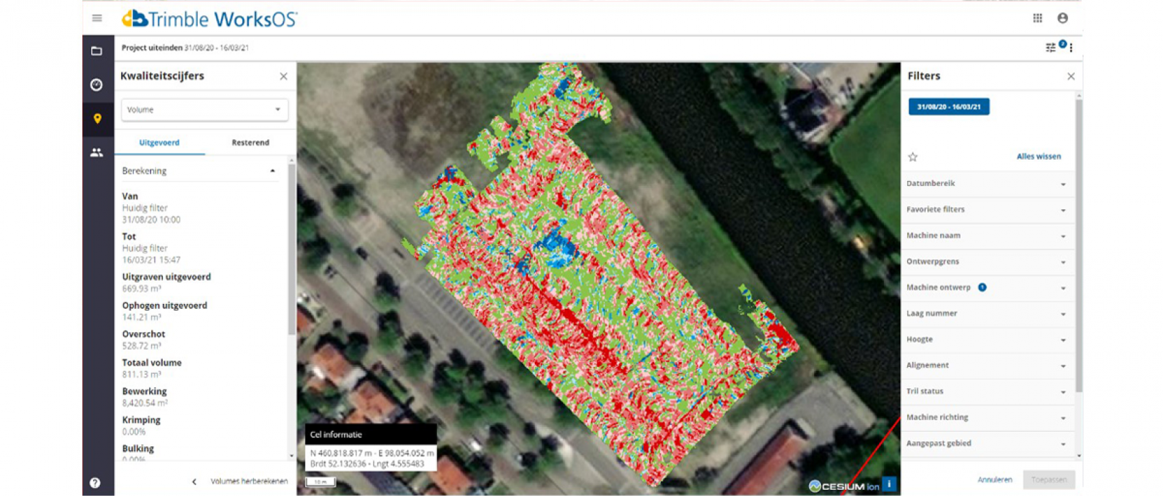The height and width of the screenshot is (496, 1163).
Task: Click Volumes herberekenen at panel bottom
Action: pyautogui.click(x=248, y=481)
